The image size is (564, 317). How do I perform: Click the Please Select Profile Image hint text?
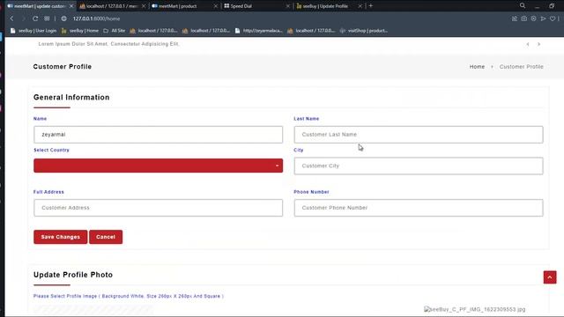pos(129,296)
